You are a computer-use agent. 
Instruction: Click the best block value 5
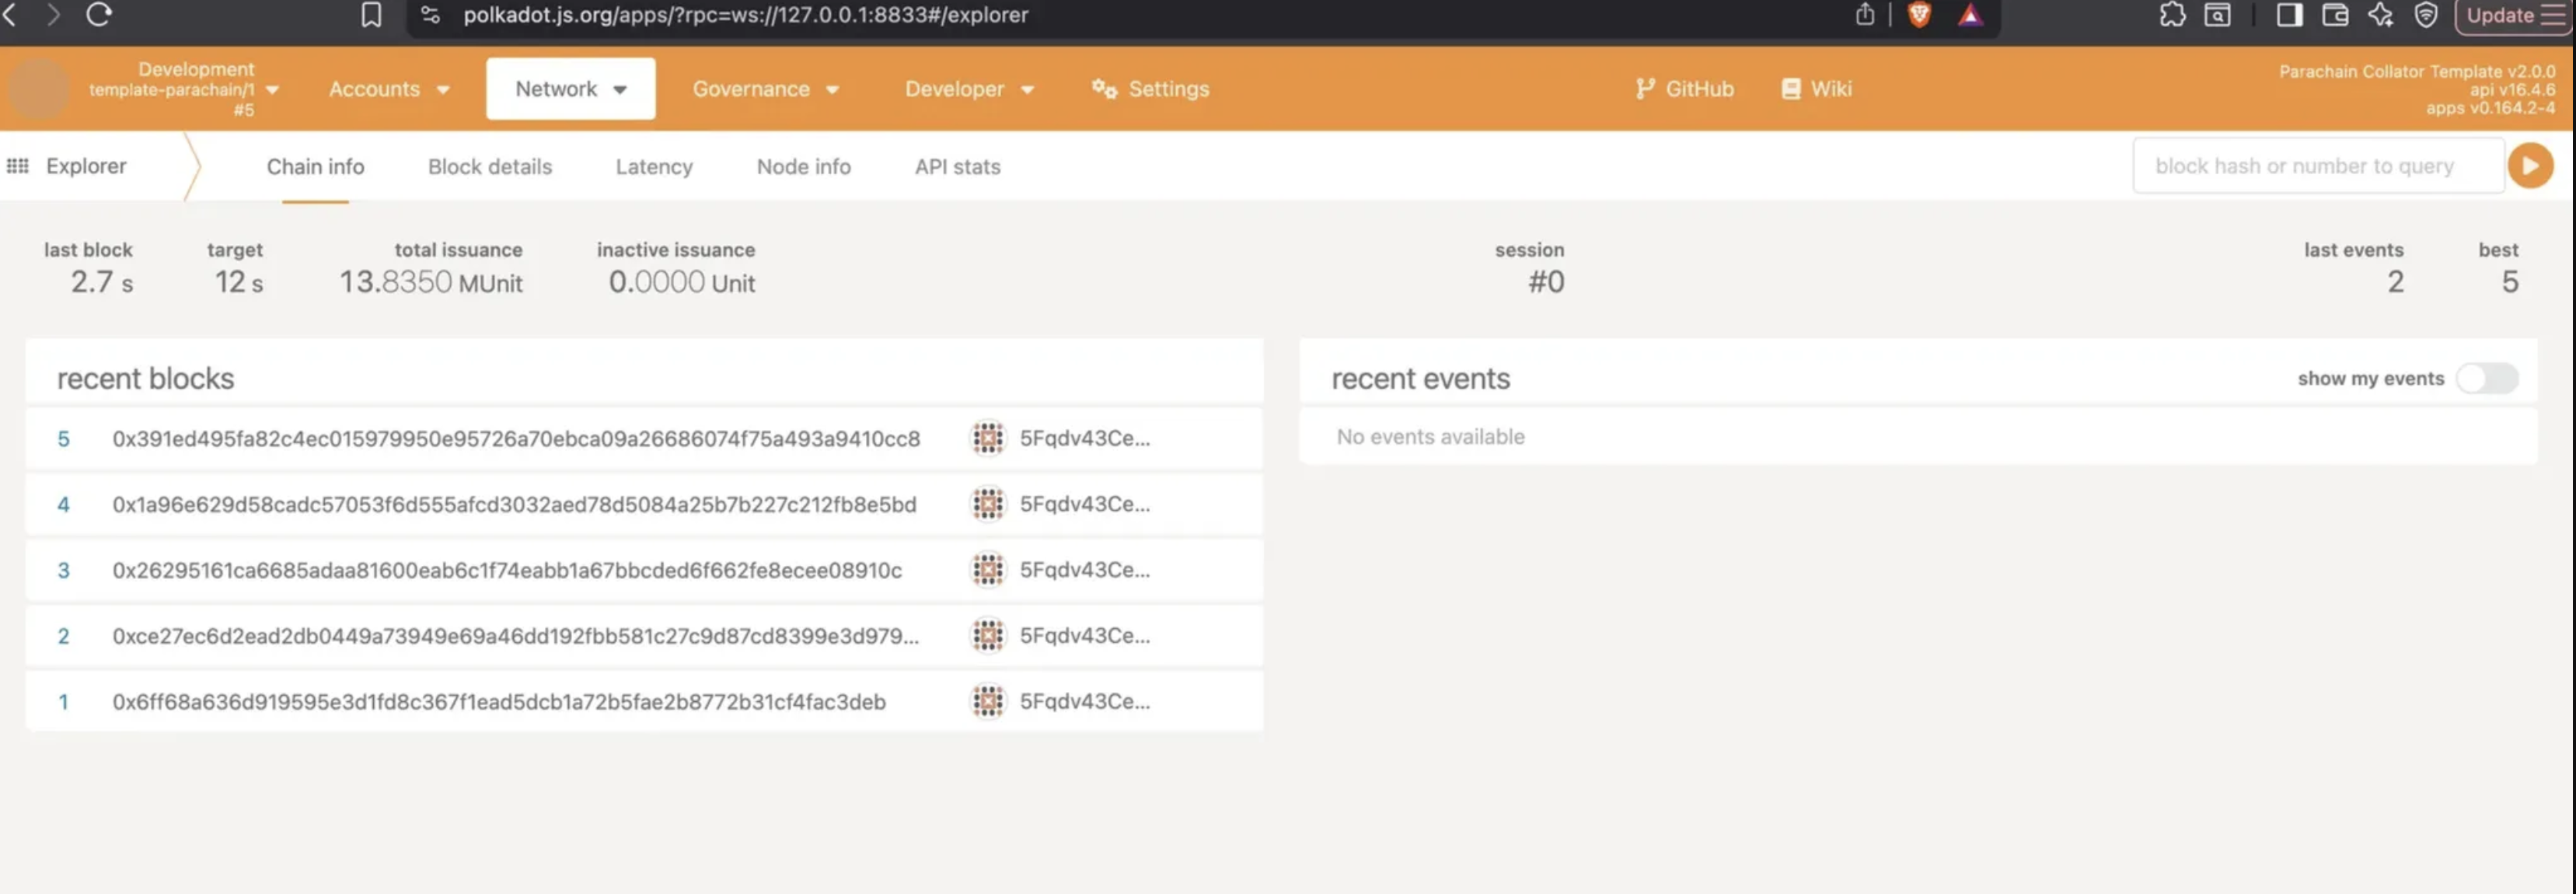[x=2510, y=282]
